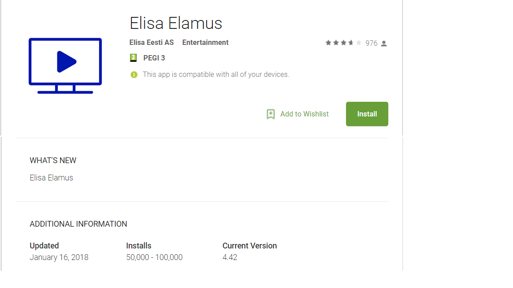
Task: Click the 976 ratings count
Action: pyautogui.click(x=371, y=44)
